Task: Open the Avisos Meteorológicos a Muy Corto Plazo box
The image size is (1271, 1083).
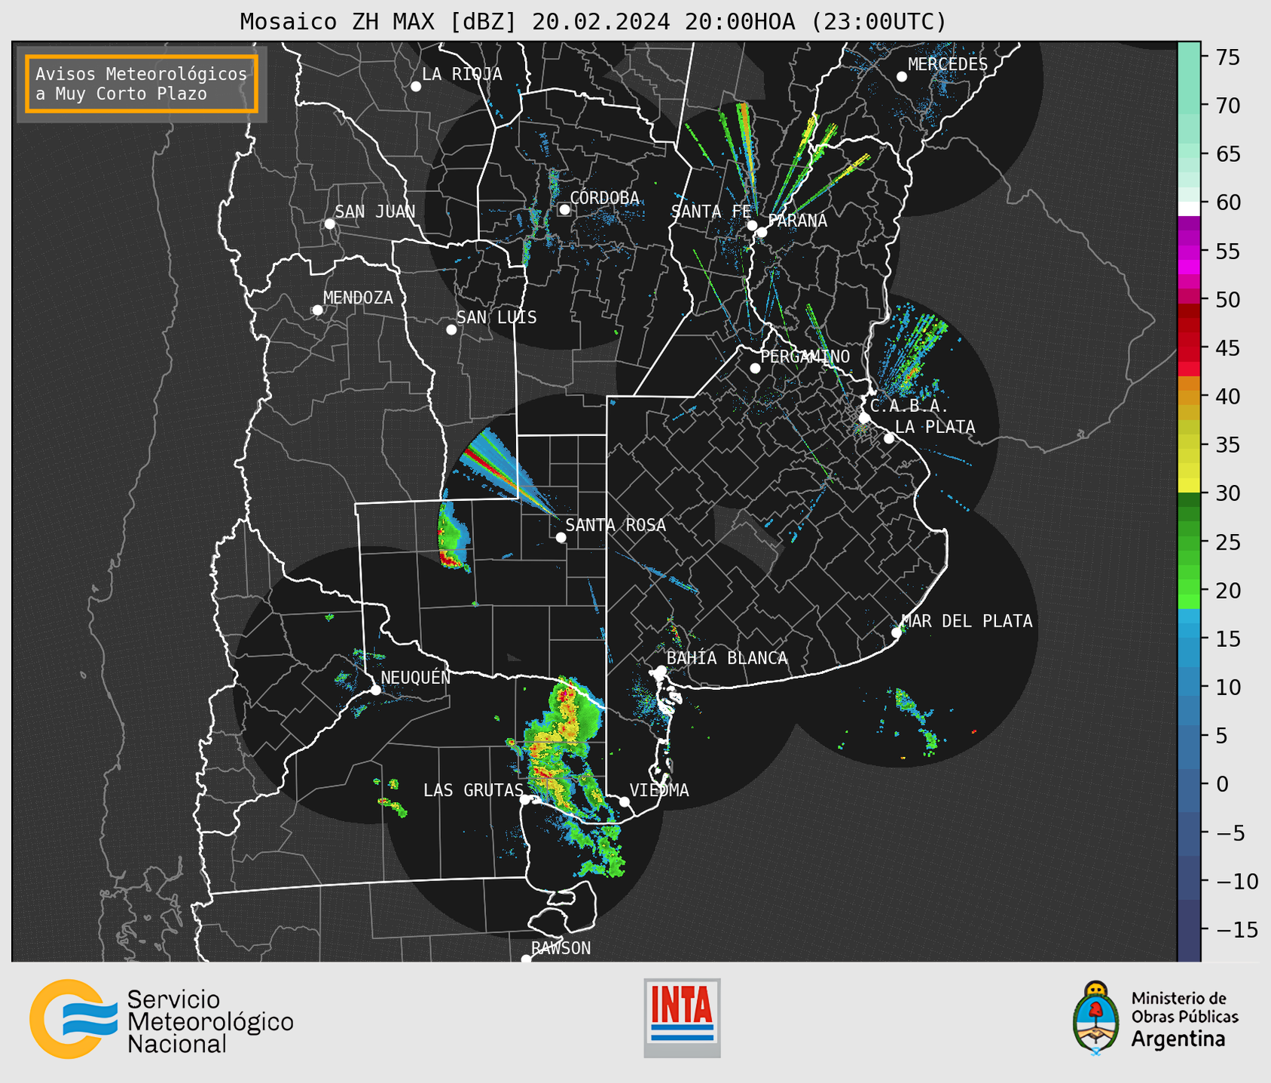Action: 142,84
